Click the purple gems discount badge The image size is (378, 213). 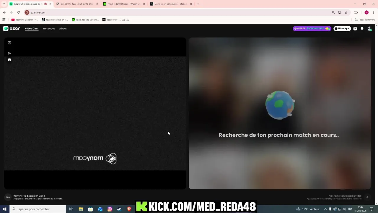312,29
